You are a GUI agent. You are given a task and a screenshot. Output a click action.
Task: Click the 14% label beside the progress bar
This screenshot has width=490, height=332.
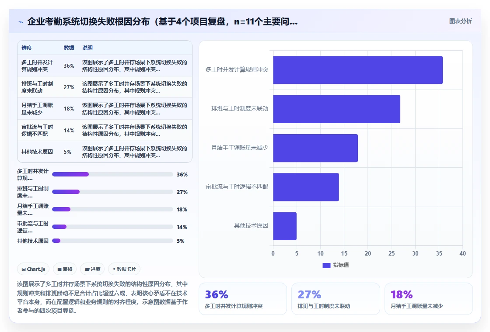[182, 227]
